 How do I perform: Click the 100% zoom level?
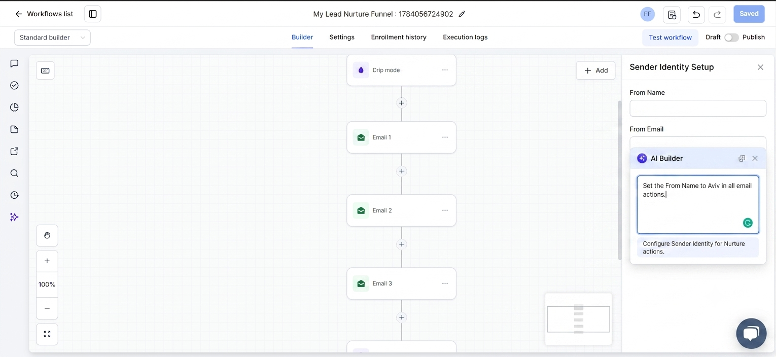[x=47, y=284]
